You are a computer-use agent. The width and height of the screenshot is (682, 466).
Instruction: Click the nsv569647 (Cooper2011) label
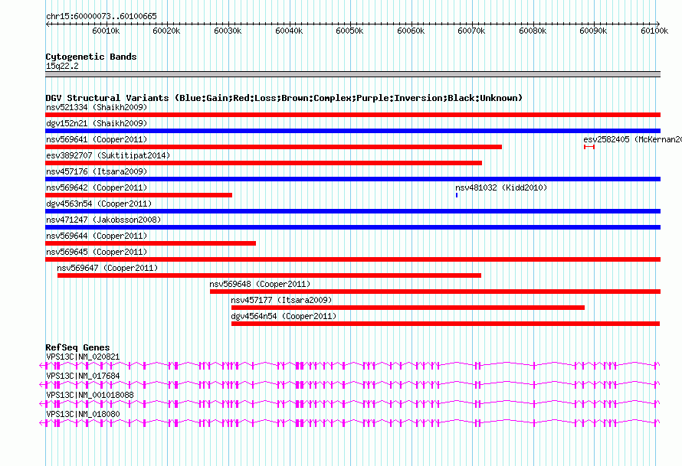coord(107,268)
